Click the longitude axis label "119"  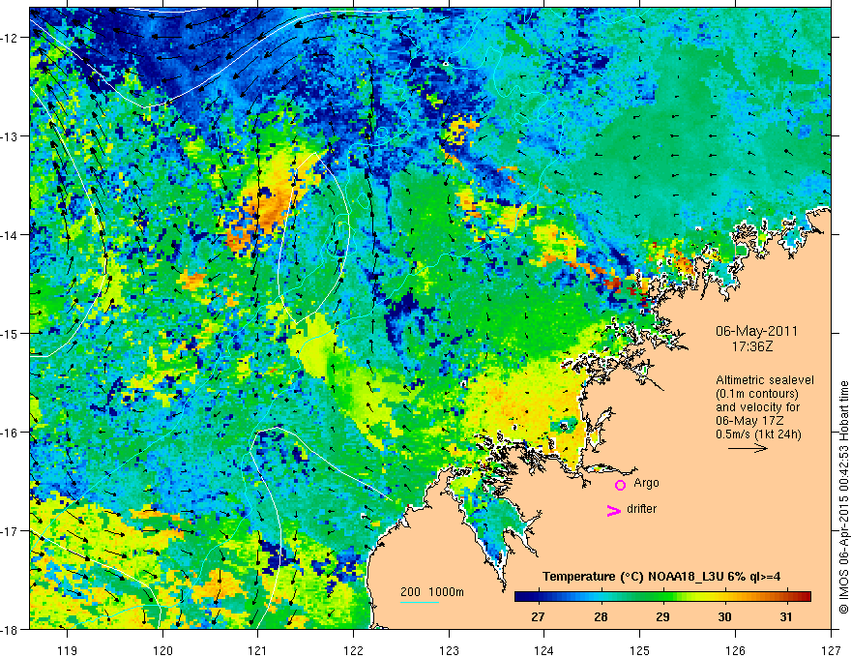click(x=68, y=650)
